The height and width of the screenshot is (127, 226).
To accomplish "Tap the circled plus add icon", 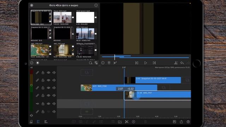I will [x=133, y=122].
